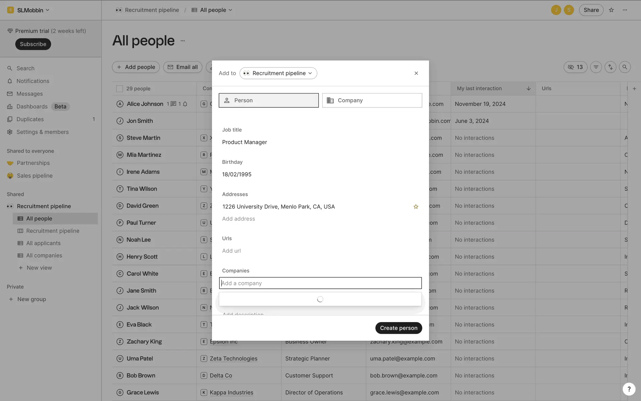Check the select-all 29 people checkbox
This screenshot has width=641, height=401.
[x=120, y=89]
